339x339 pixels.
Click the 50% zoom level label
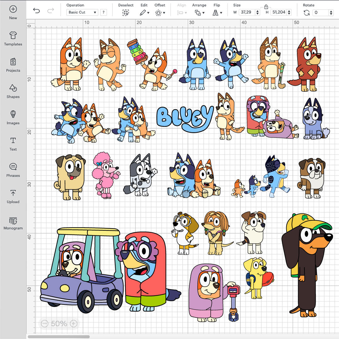59,323
